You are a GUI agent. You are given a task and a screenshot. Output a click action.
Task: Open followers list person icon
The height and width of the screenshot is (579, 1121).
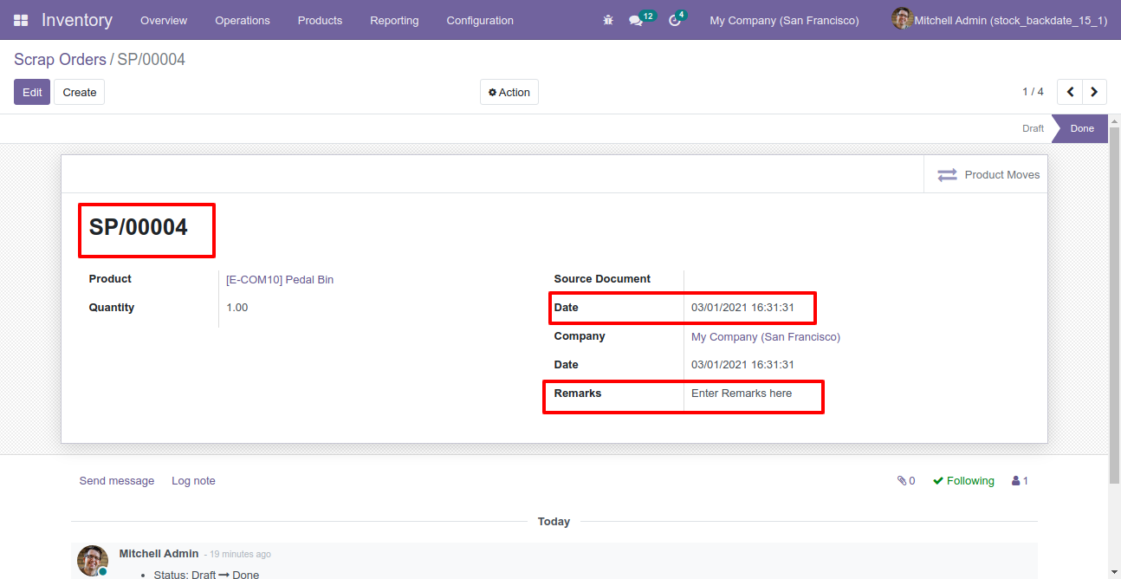point(1020,481)
